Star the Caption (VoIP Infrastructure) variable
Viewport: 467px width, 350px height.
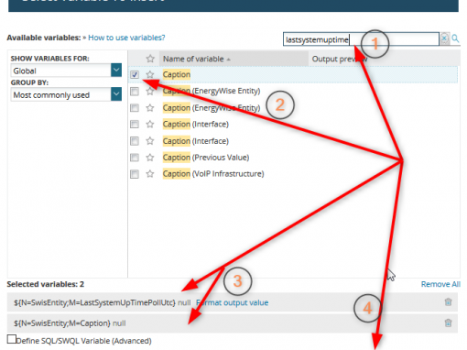150,174
